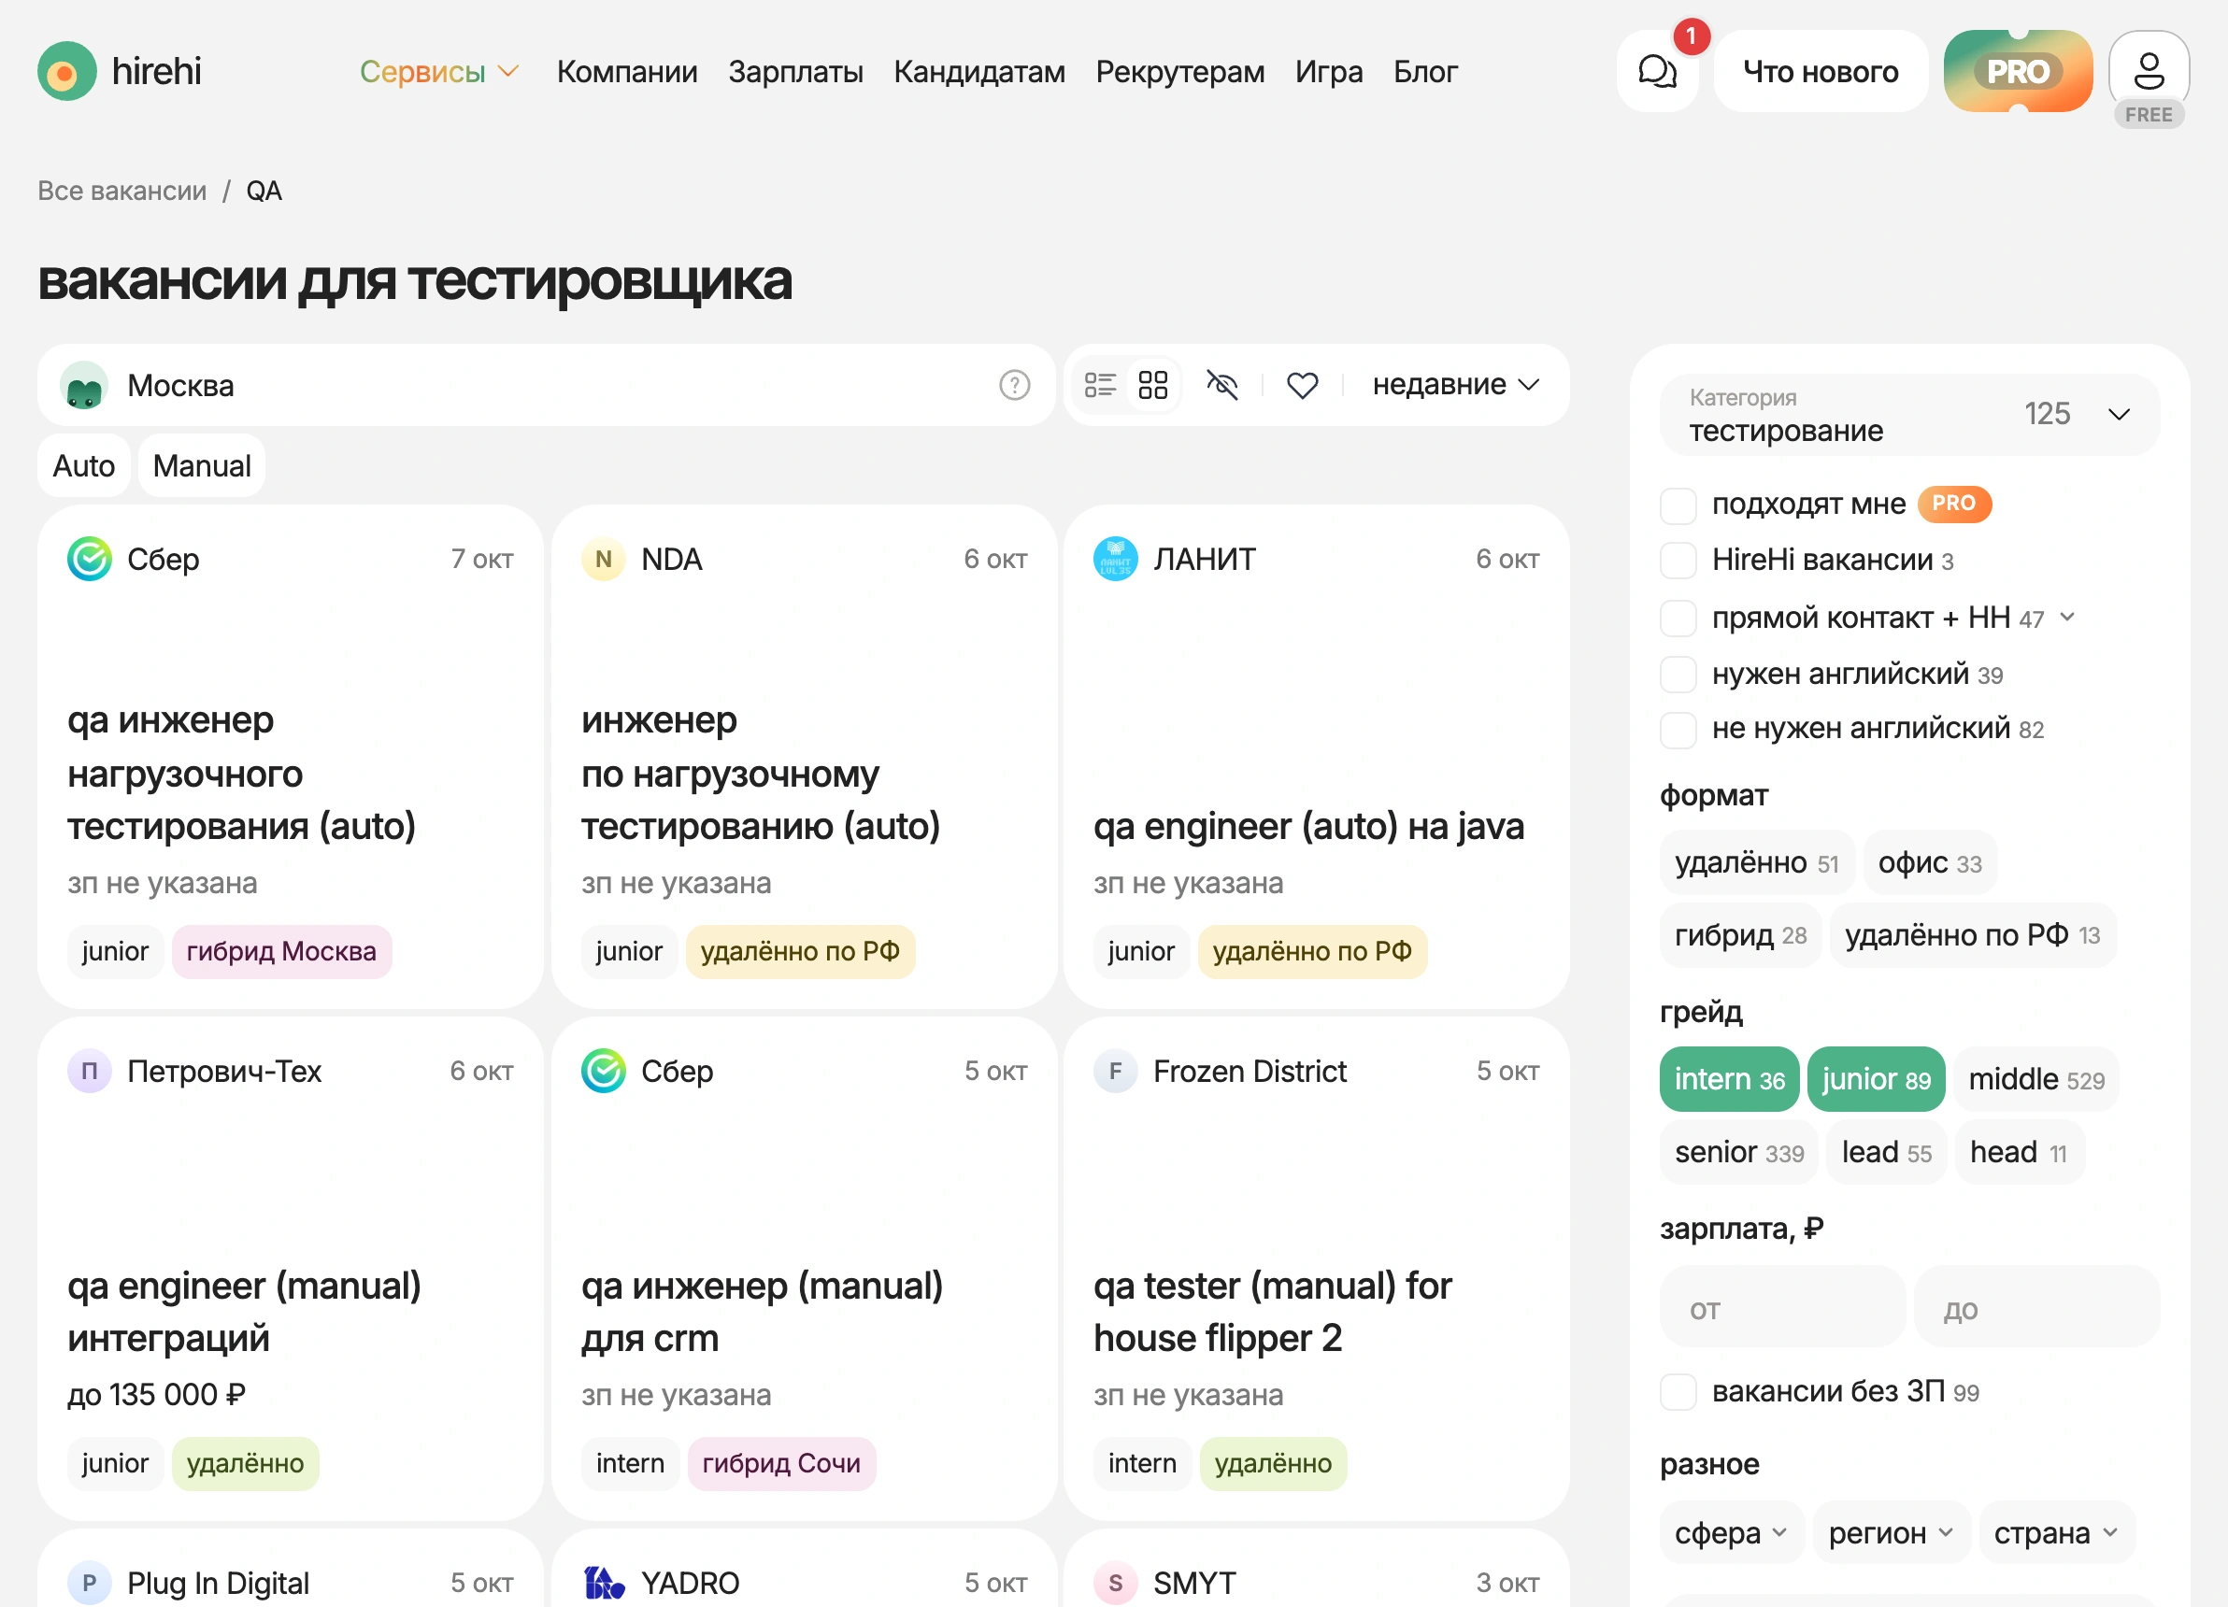Open the user profile icon
Viewport: 2228px width, 1607px height.
pyautogui.click(x=2149, y=71)
